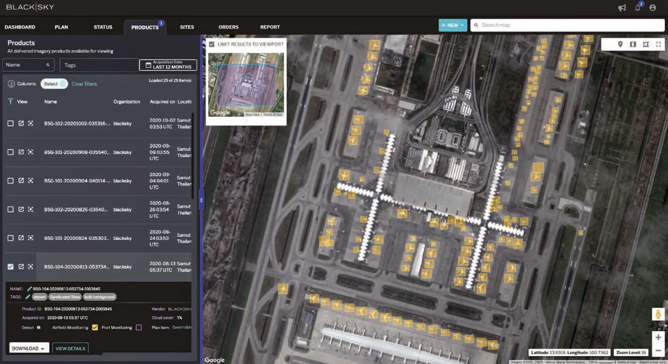This screenshot has width=668, height=364.
Task: Click the Tags filter input
Action: [x=100, y=65]
